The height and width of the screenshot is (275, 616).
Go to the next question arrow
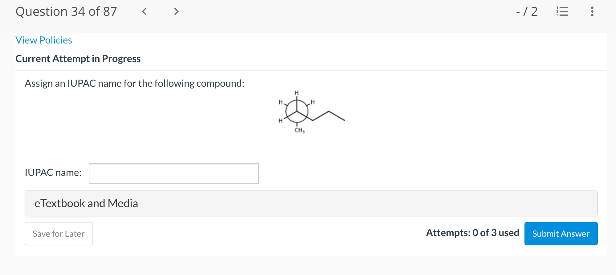point(176,12)
